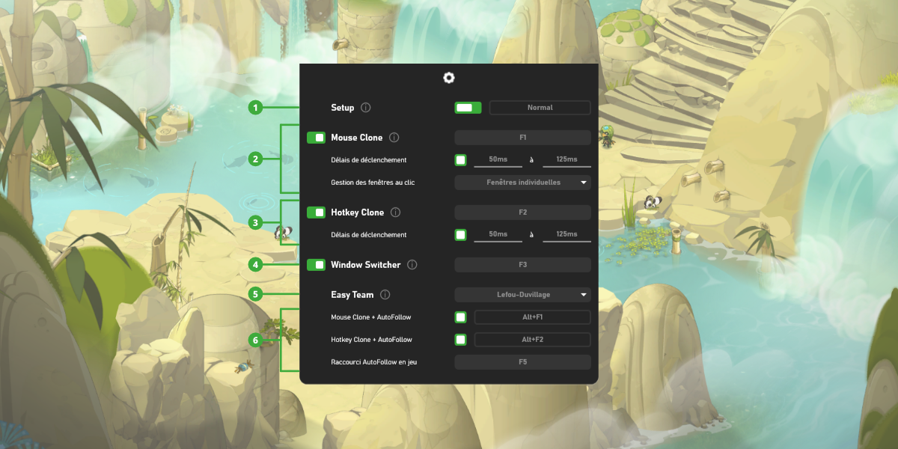Click the Normal setup mode button

point(540,108)
